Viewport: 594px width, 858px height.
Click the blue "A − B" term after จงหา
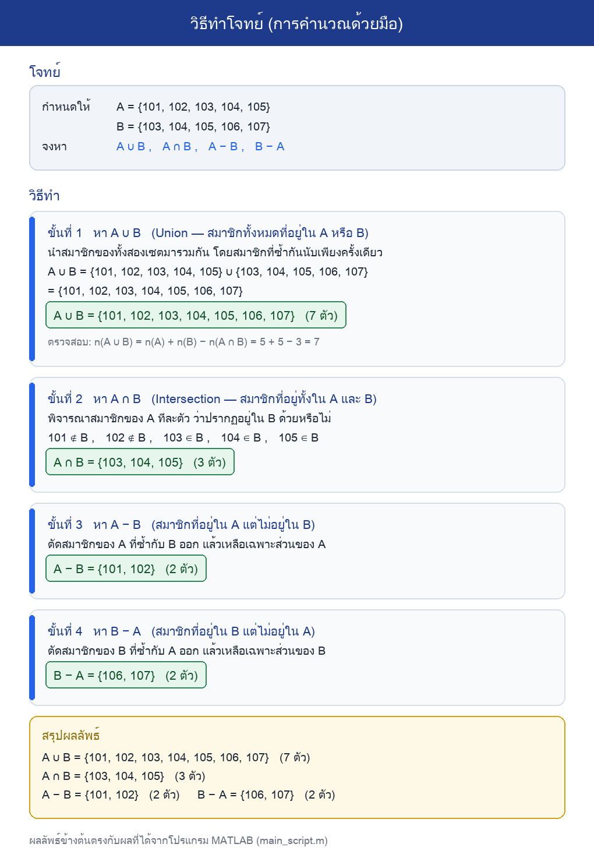(x=223, y=146)
